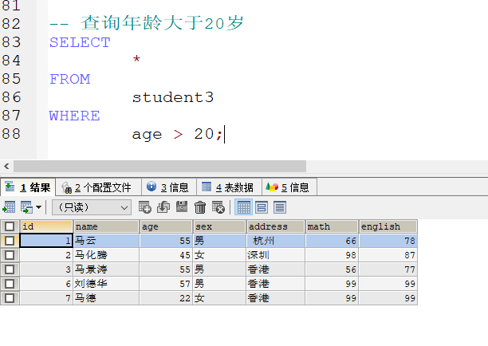
Task: Open the 2 个配置文件 tab
Action: 98,187
